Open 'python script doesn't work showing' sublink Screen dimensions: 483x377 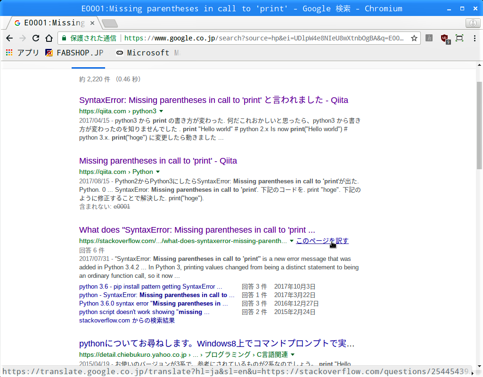coord(144,312)
